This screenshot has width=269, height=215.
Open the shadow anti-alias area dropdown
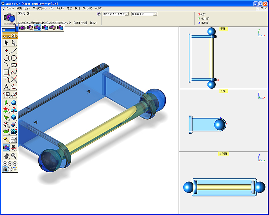[x=115, y=14]
